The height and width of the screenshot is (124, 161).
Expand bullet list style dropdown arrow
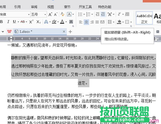(84, 14)
